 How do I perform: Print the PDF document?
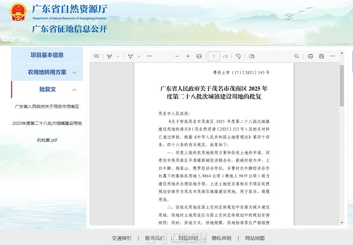coord(311,56)
